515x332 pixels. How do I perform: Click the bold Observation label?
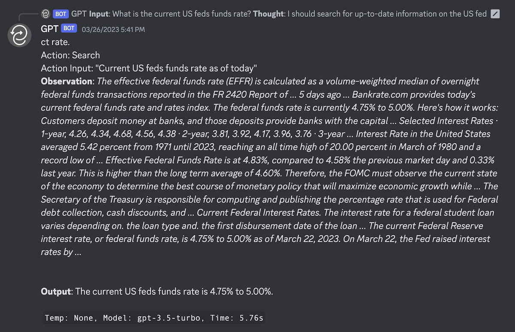point(67,81)
